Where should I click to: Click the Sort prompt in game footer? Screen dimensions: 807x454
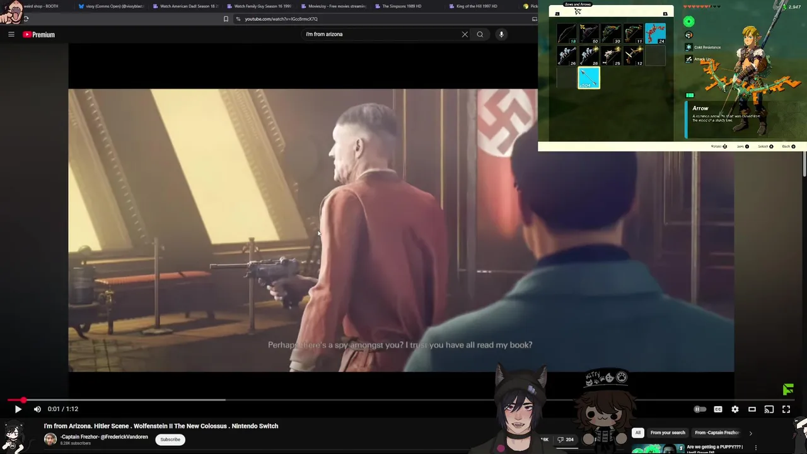point(743,146)
